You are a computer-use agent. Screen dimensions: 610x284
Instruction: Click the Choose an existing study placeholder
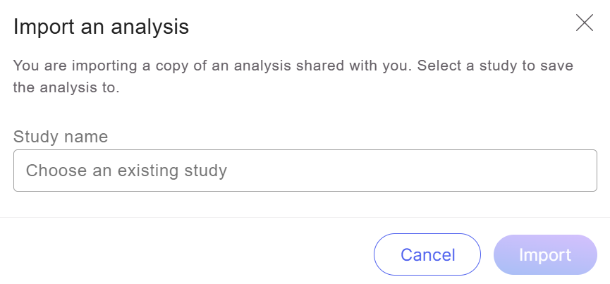(x=127, y=171)
